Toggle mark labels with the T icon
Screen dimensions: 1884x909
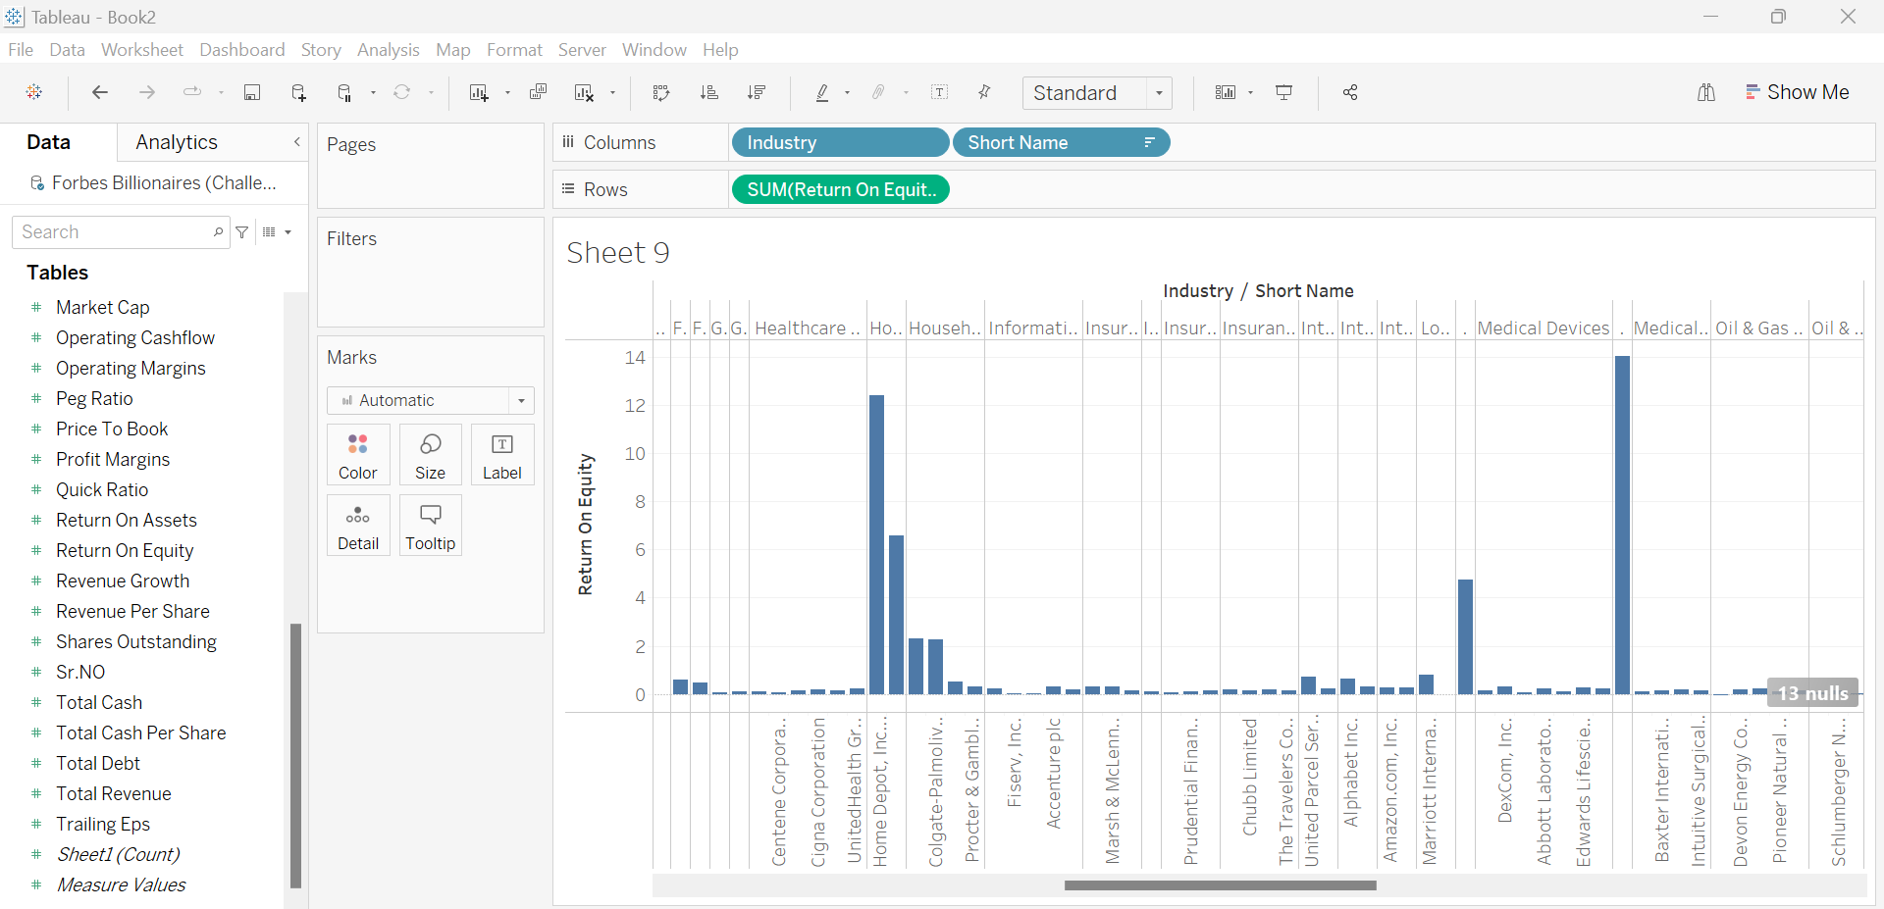pos(939,92)
